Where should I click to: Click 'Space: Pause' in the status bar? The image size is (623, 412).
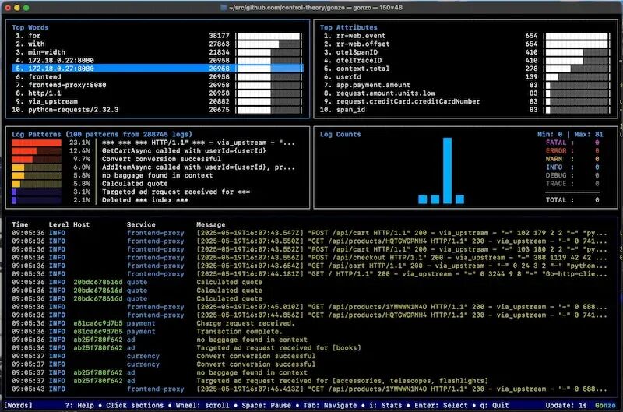point(266,405)
